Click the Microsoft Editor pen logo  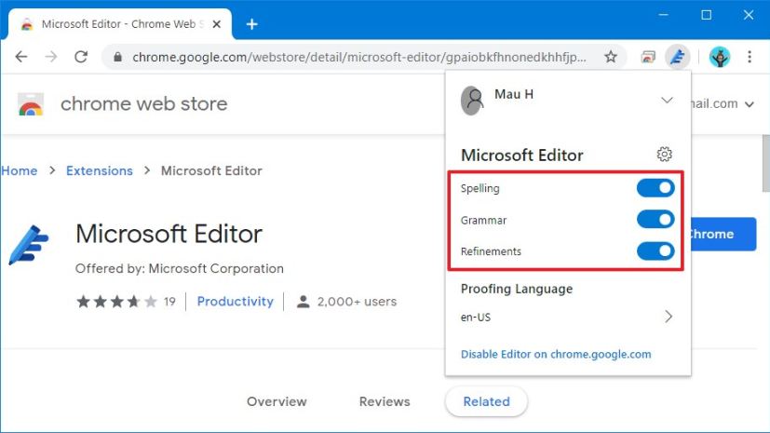29,245
